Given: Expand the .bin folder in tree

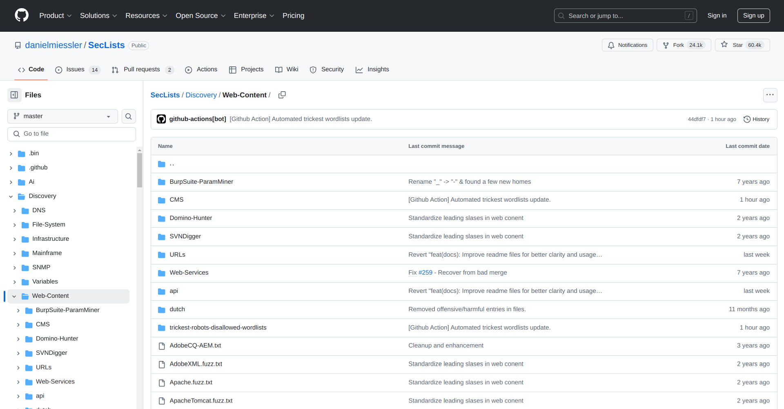Looking at the screenshot, I should (11, 154).
